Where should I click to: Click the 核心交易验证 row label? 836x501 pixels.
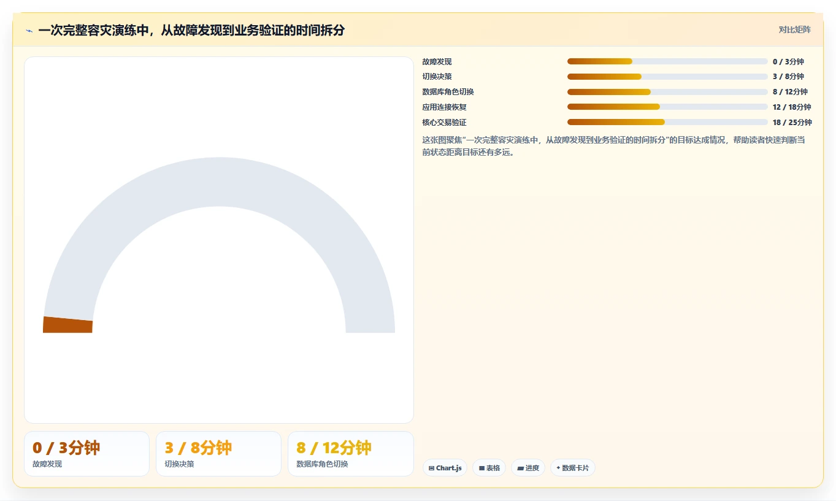444,122
